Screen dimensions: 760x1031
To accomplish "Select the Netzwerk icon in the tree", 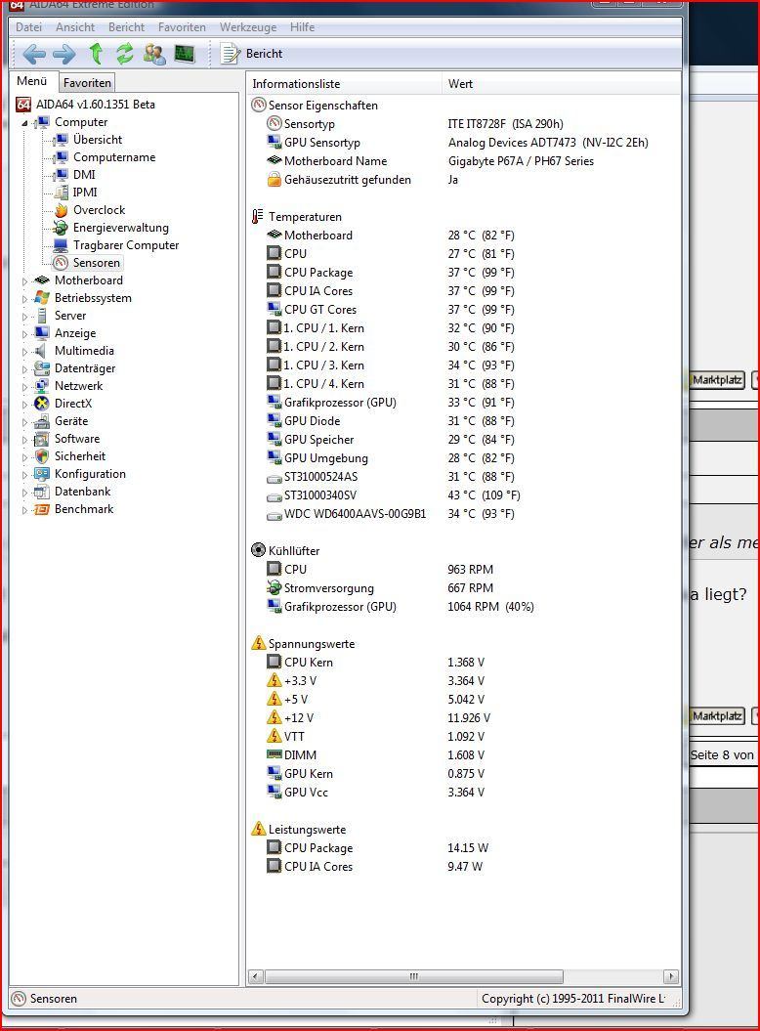I will pos(42,385).
